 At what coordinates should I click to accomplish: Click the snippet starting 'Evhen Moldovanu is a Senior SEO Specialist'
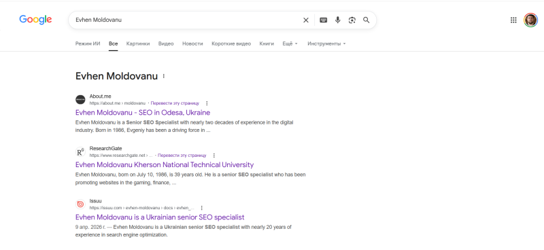click(184, 126)
